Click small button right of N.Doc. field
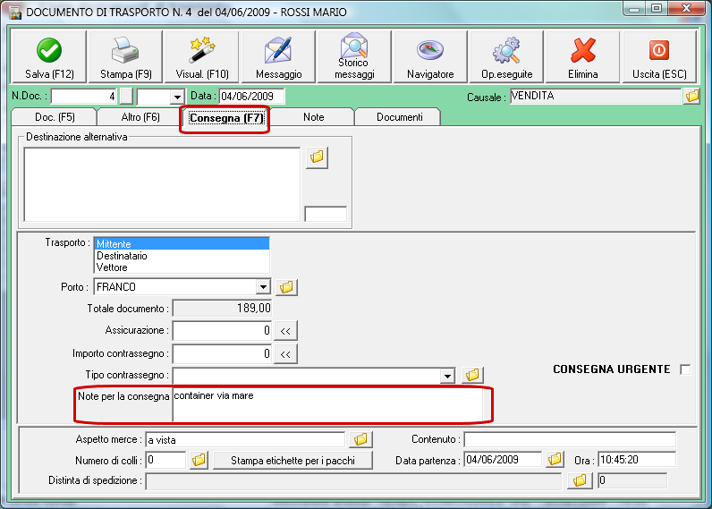Viewport: 712px width, 509px height. click(x=126, y=97)
